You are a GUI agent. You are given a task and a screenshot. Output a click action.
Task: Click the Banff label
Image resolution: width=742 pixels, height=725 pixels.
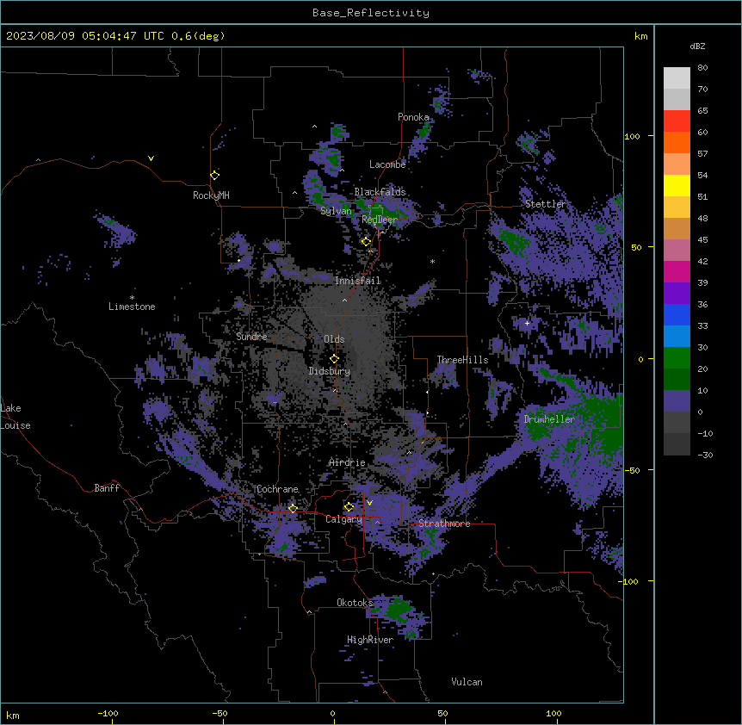coord(107,488)
